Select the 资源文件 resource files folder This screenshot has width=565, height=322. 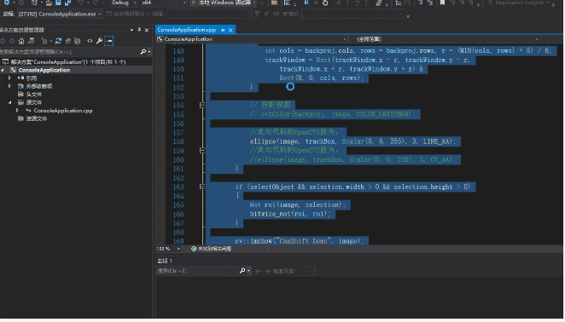coord(37,118)
